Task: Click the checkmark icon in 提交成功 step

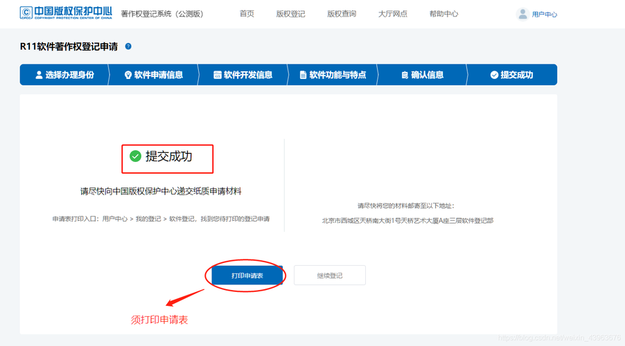Action: (x=494, y=75)
